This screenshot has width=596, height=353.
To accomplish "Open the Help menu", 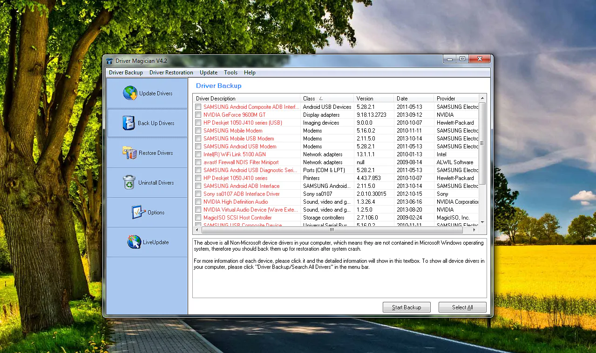I will coord(250,73).
